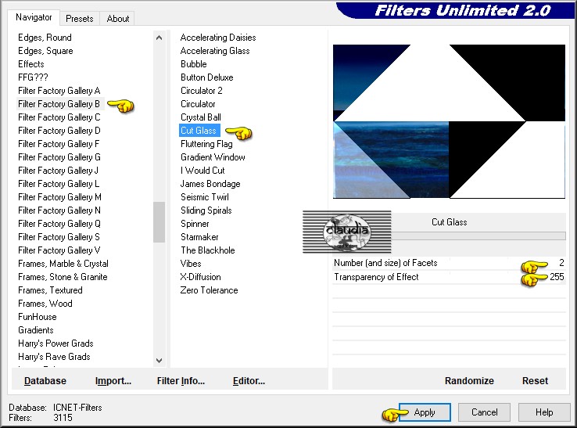
Task: Select Filter Factory Gallery Q
Action: [x=59, y=224]
